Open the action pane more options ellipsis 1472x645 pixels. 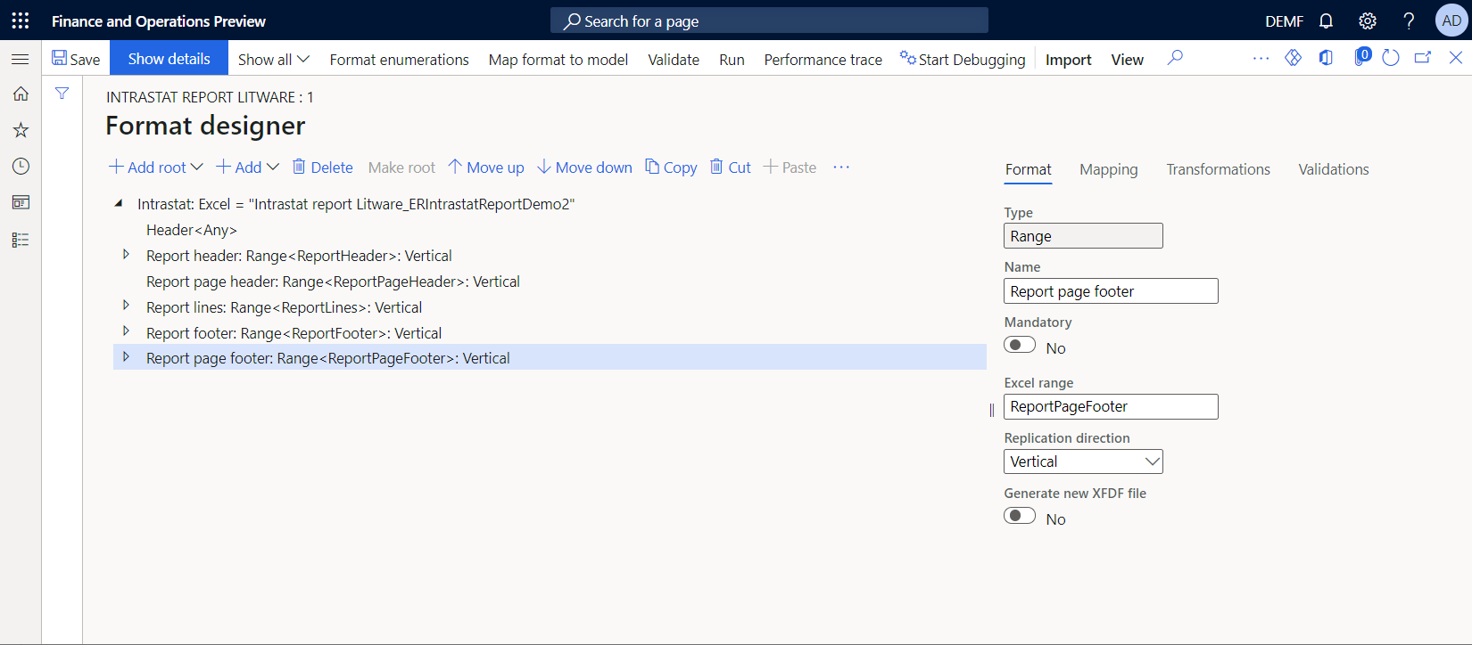[x=1261, y=58]
